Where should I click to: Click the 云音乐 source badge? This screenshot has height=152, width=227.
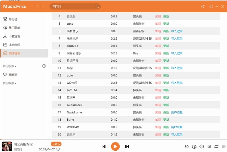56,144
